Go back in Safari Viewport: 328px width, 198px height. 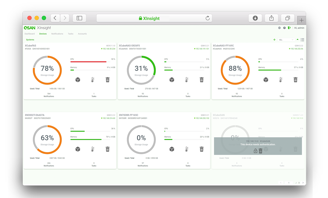click(x=55, y=18)
